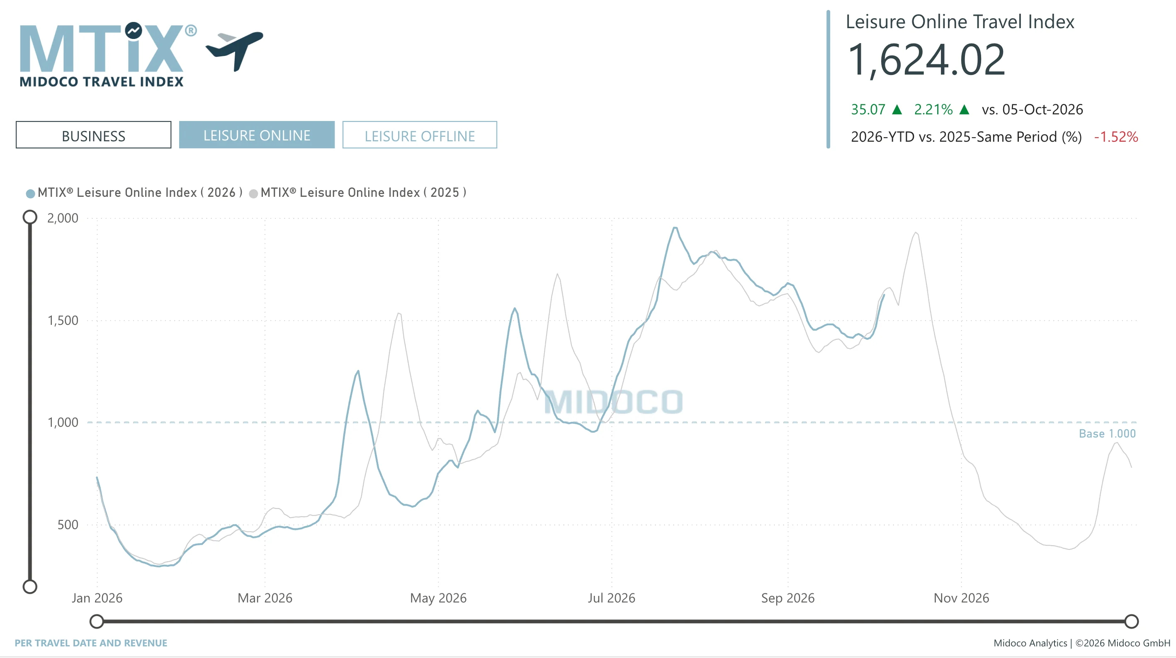1176x658 pixels.
Task: Click the 'Jul 2026' x-axis label
Action: click(611, 598)
